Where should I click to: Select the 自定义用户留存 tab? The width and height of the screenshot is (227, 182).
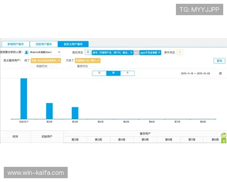pos(73,44)
